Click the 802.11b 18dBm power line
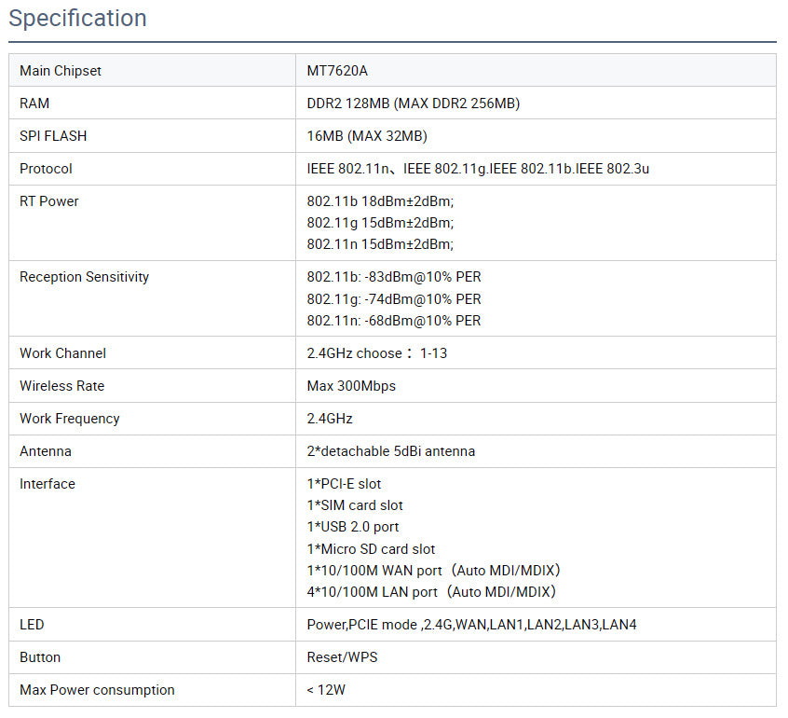 (x=380, y=201)
